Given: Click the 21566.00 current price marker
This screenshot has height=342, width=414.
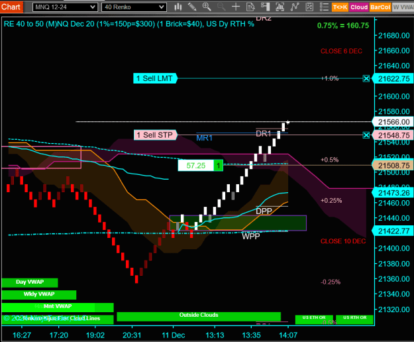Looking at the screenshot, I should 393,122.
